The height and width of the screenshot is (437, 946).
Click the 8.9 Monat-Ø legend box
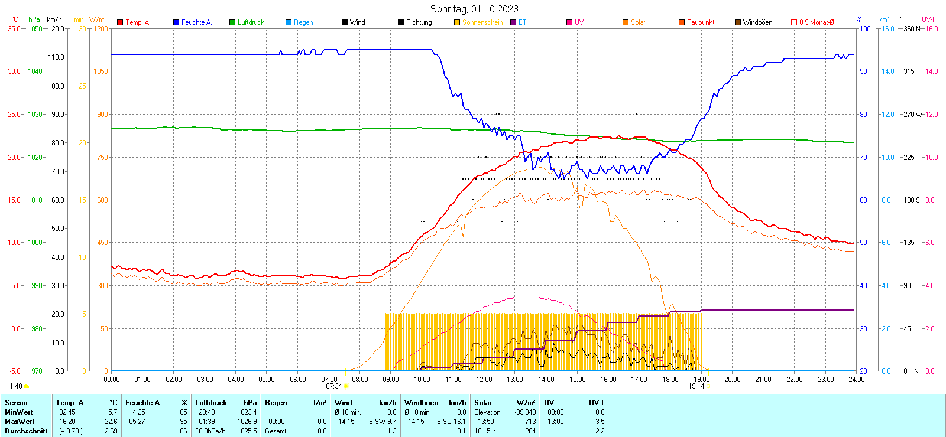pos(794,22)
